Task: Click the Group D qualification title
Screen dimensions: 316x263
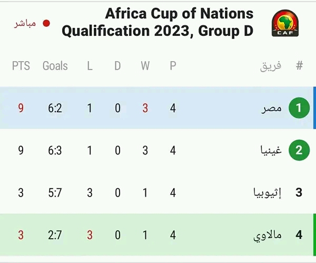Action: 157,22
